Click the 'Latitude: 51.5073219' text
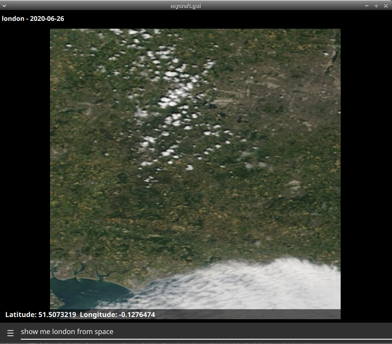This screenshot has width=392, height=344. 41,314
